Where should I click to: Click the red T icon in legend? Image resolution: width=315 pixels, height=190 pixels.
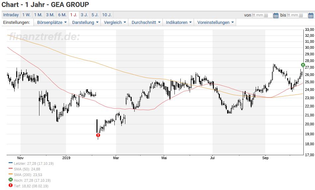(x=11, y=185)
